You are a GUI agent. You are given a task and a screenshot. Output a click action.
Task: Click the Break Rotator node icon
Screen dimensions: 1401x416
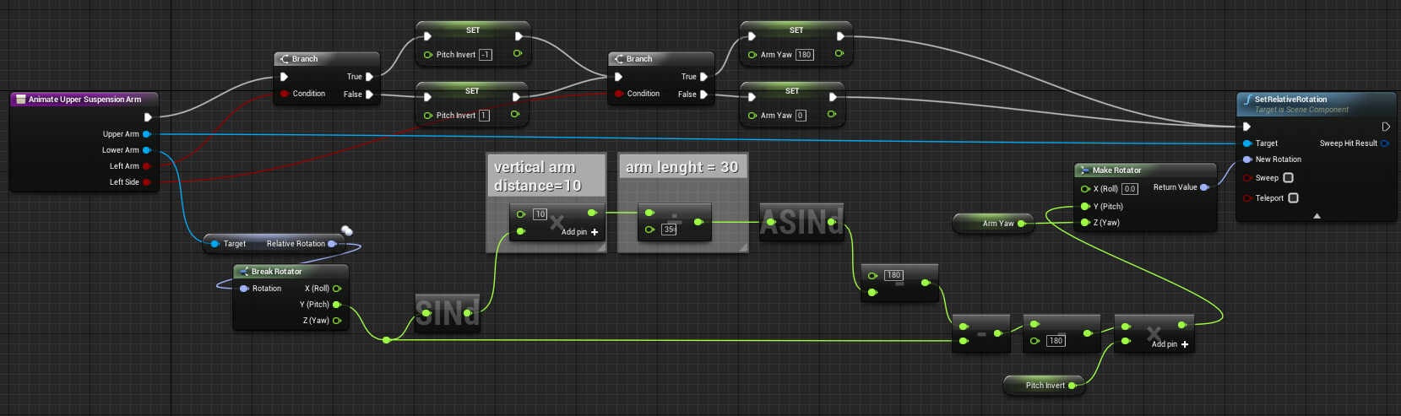click(244, 272)
